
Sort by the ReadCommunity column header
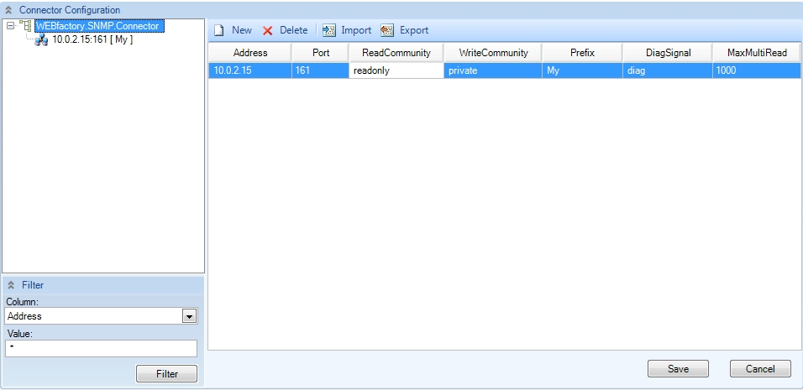396,53
